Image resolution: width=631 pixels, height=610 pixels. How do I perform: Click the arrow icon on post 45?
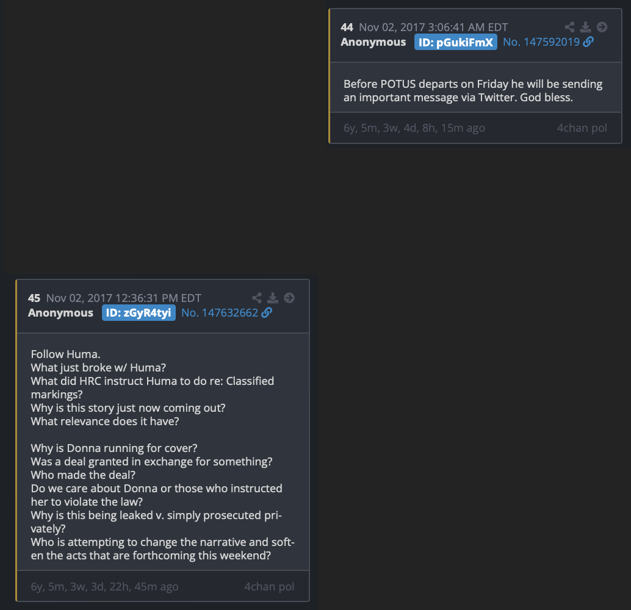(x=289, y=298)
